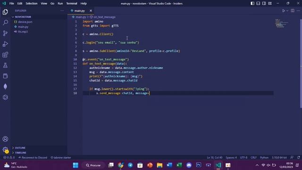Open the Explorer view in activity bar

pos(5,12)
